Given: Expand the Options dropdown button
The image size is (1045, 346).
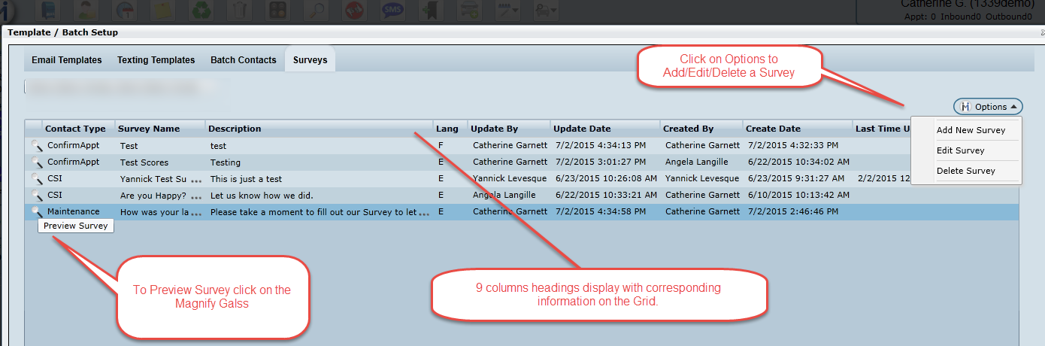Looking at the screenshot, I should coord(988,107).
